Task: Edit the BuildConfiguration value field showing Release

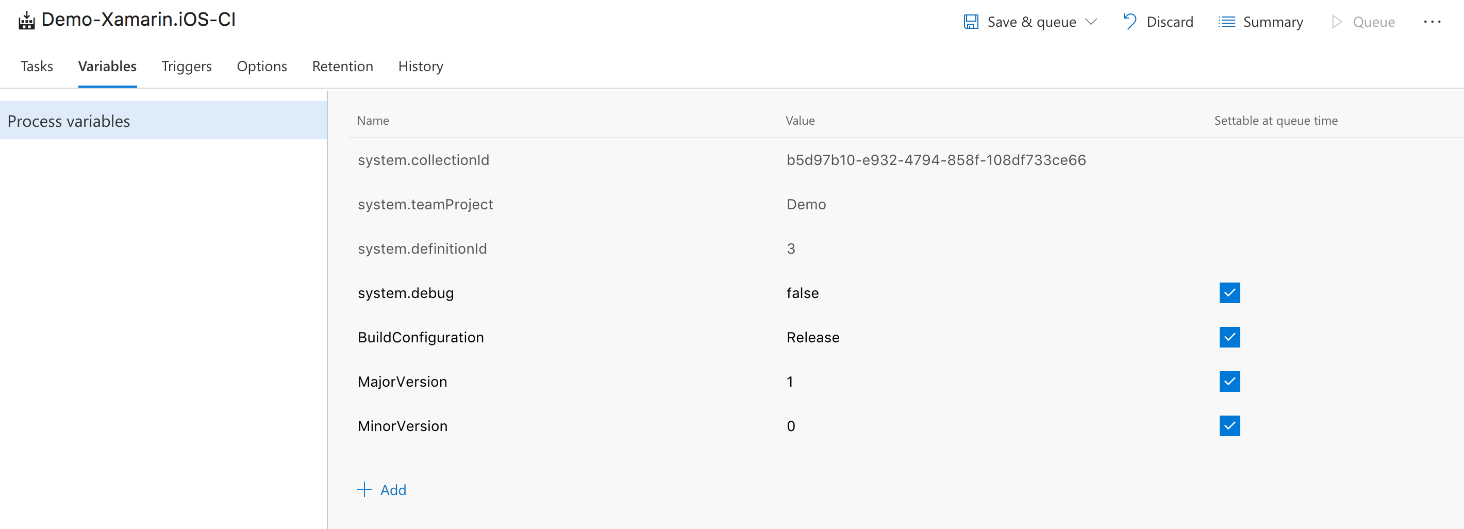Action: pyautogui.click(x=813, y=338)
